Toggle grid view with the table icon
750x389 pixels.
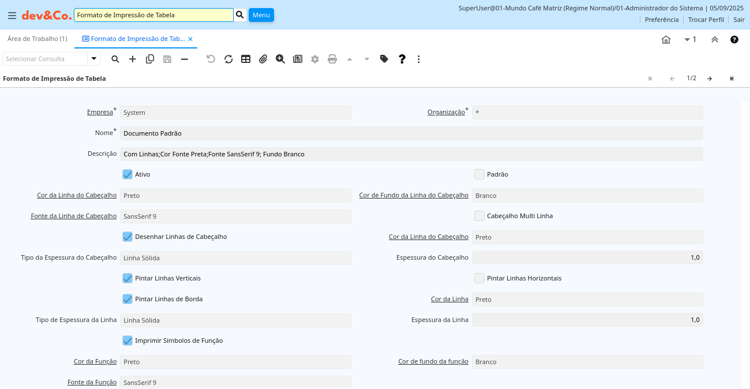point(246,59)
